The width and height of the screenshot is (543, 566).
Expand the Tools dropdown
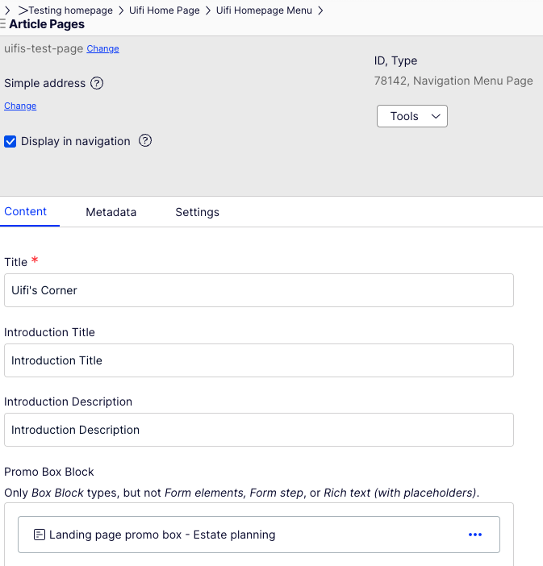click(x=411, y=116)
